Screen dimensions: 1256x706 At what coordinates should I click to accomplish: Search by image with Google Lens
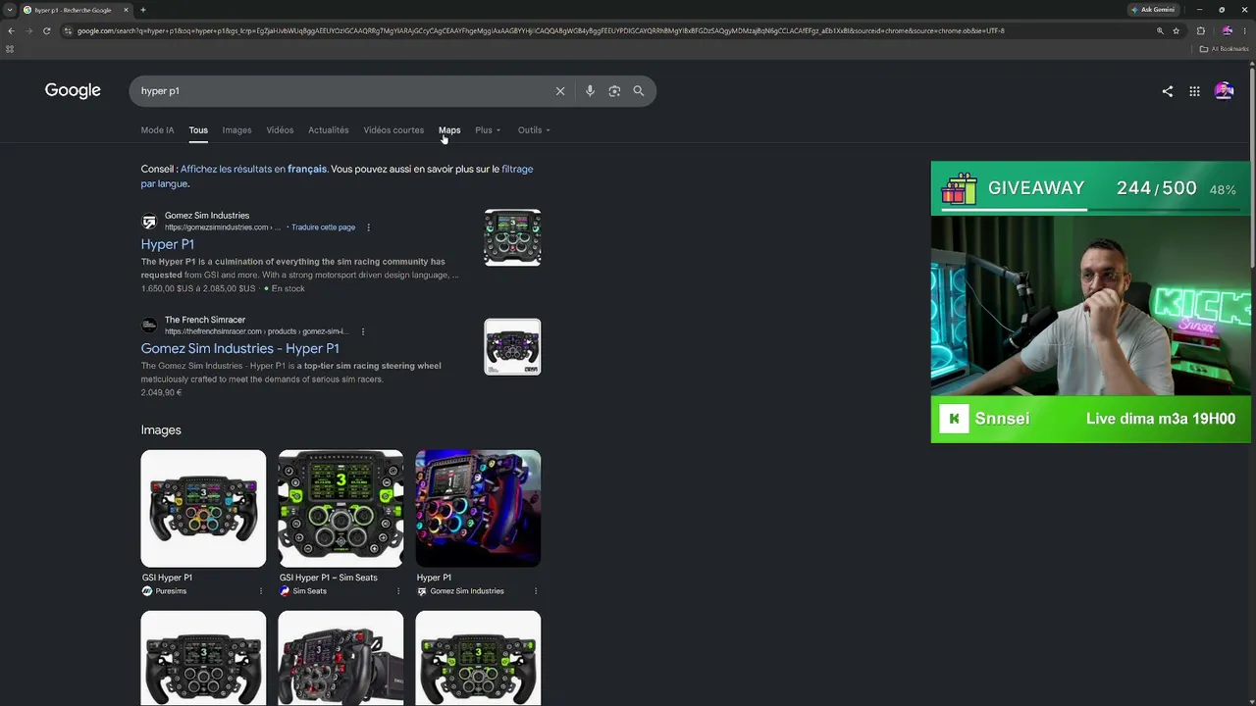pyautogui.click(x=614, y=91)
